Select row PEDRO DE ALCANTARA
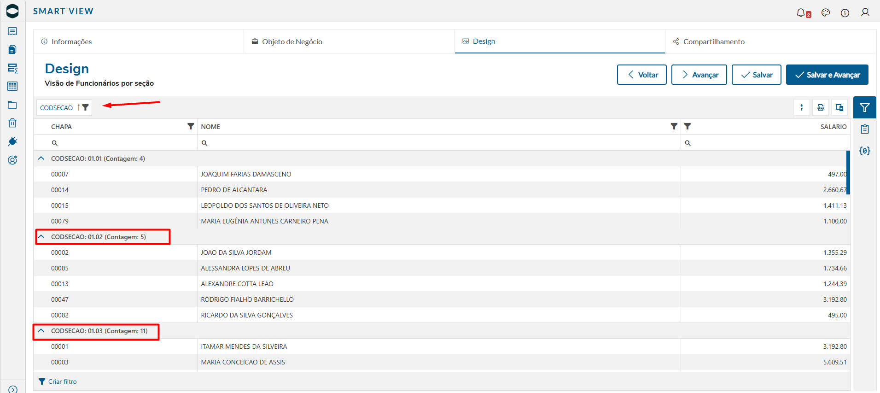Screen dimensions: 880x393 (x=442, y=190)
